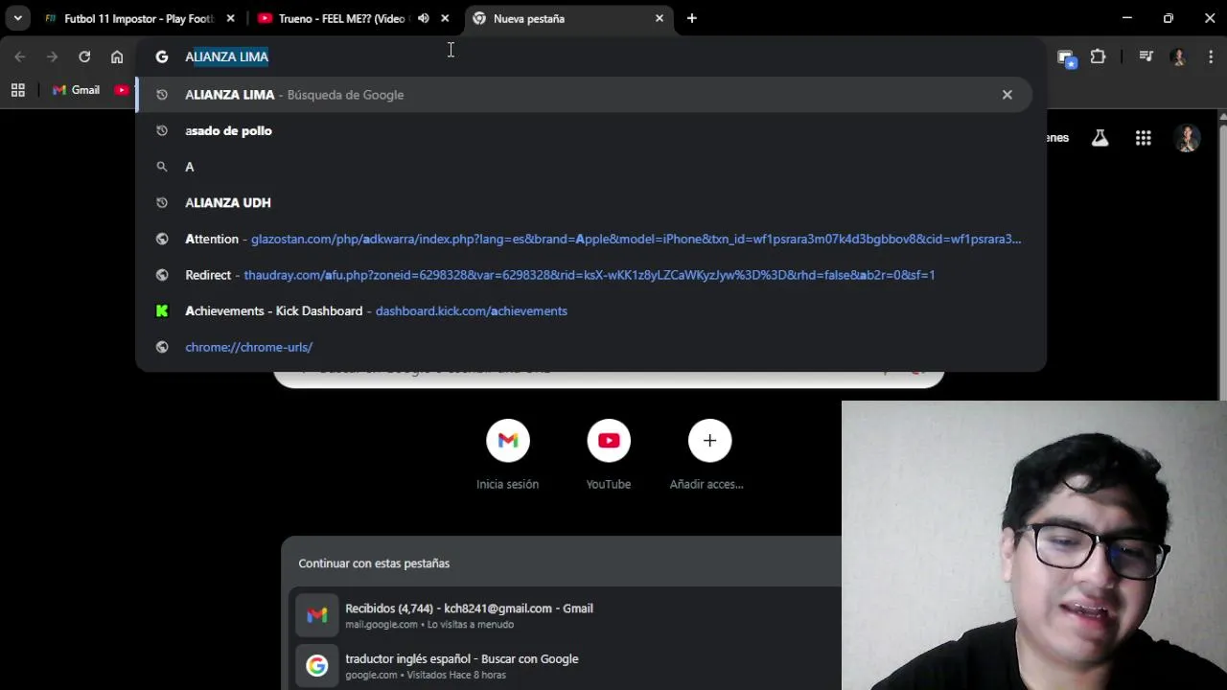Open the tab search dropdown arrow
Screen dimensions: 1227x690
pos(17,18)
